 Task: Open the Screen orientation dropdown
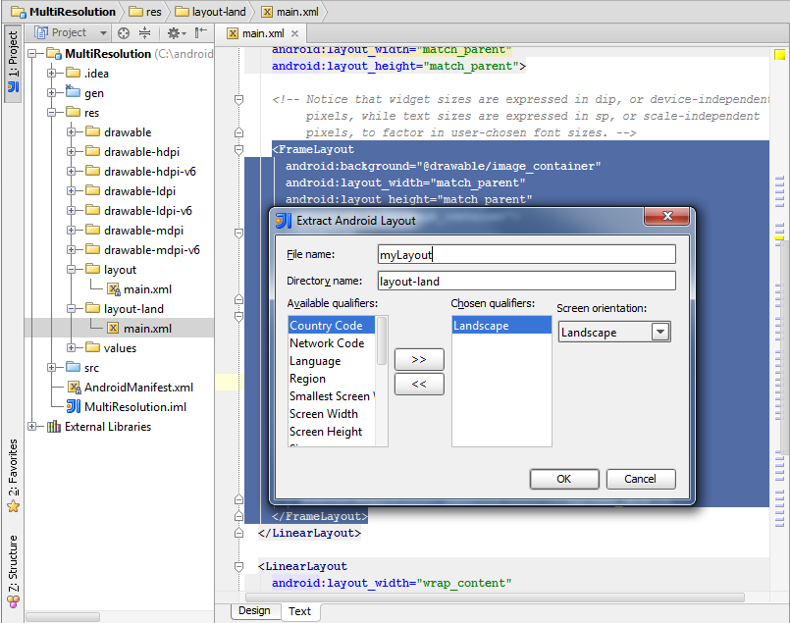tap(660, 332)
